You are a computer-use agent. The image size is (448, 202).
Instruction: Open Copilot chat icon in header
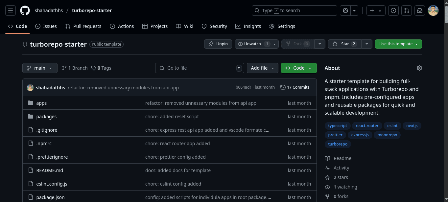(345, 11)
